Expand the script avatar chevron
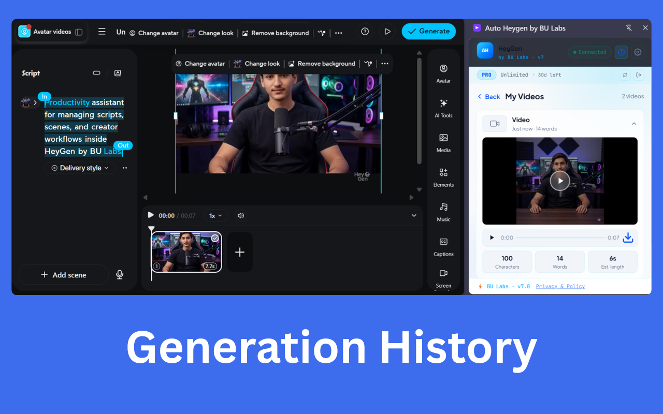663x414 pixels. tap(35, 102)
